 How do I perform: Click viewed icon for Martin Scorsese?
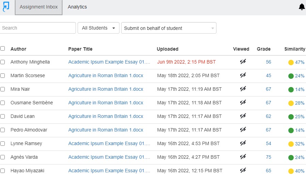[243, 75]
